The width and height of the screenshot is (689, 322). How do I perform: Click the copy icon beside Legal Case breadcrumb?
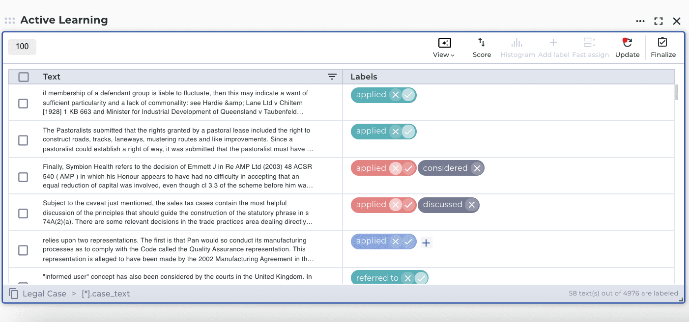pyautogui.click(x=13, y=293)
